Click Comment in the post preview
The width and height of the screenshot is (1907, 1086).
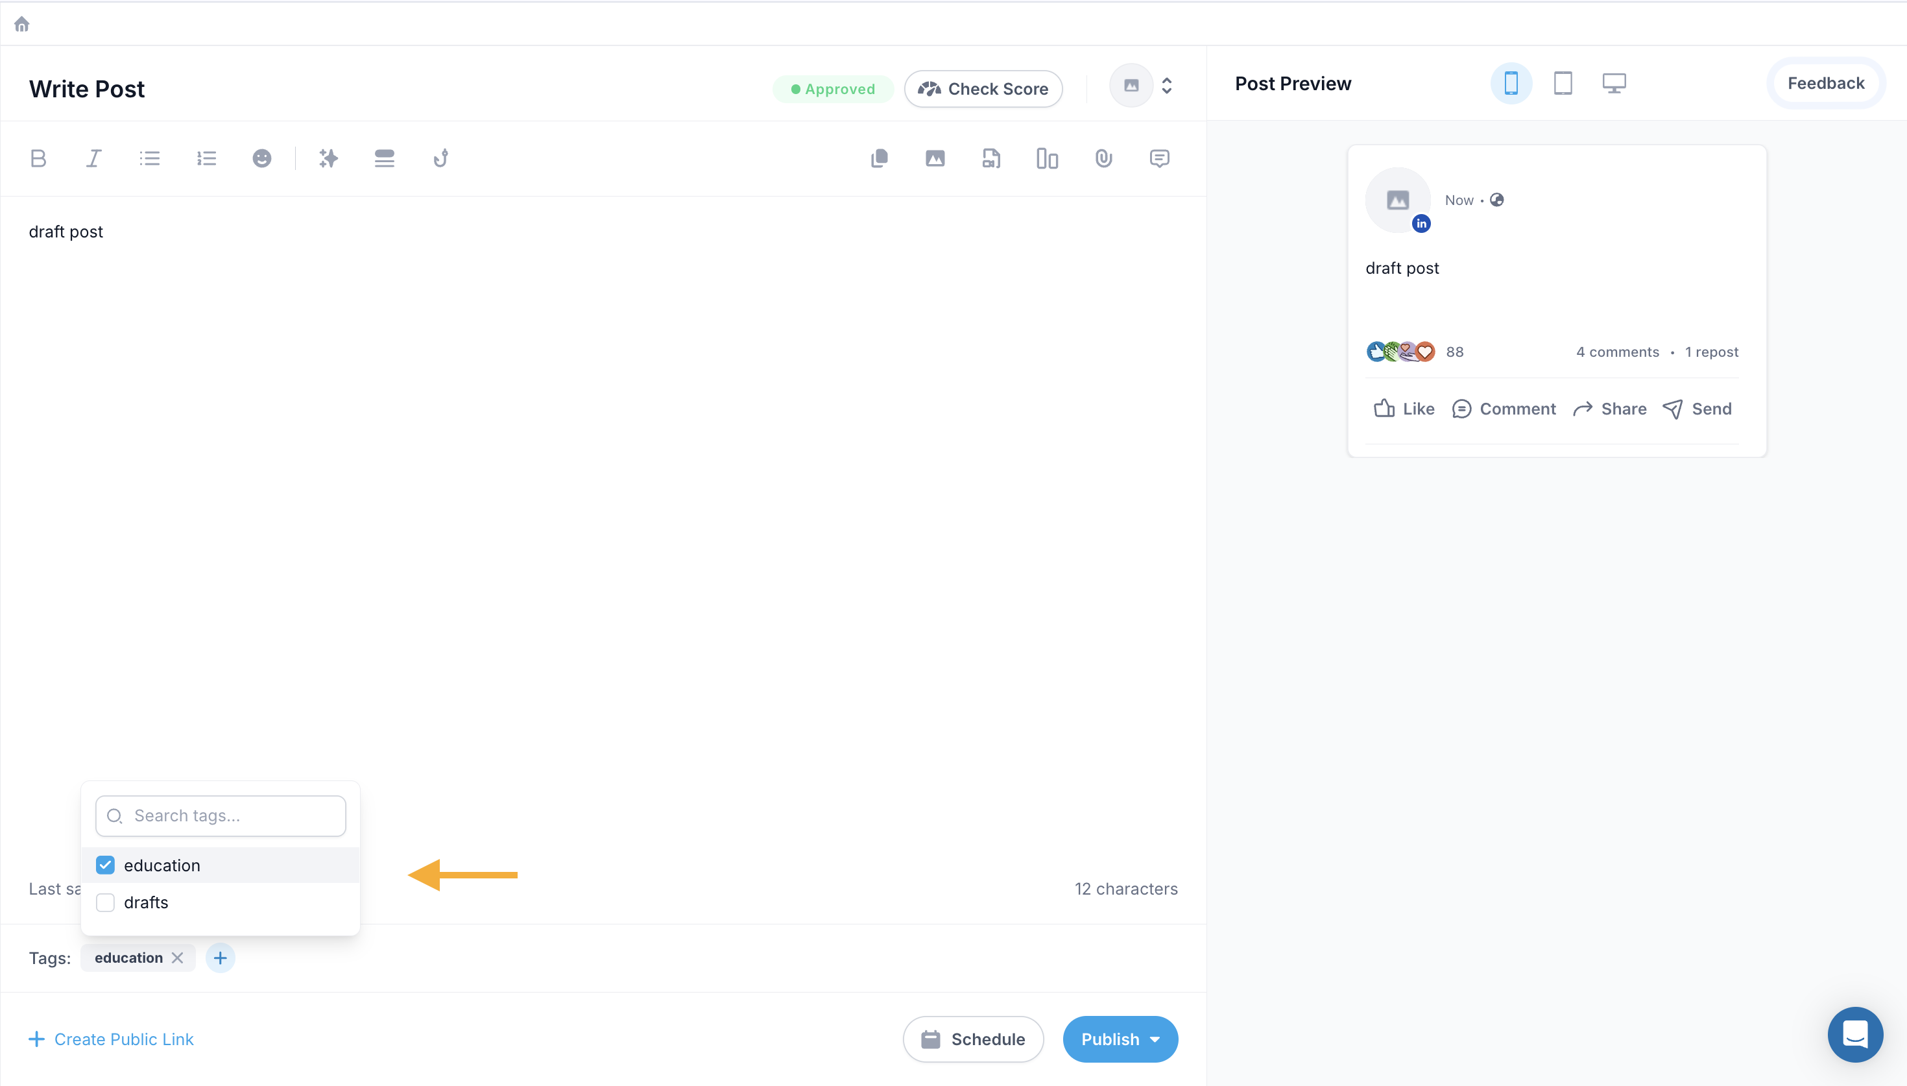pyautogui.click(x=1504, y=409)
